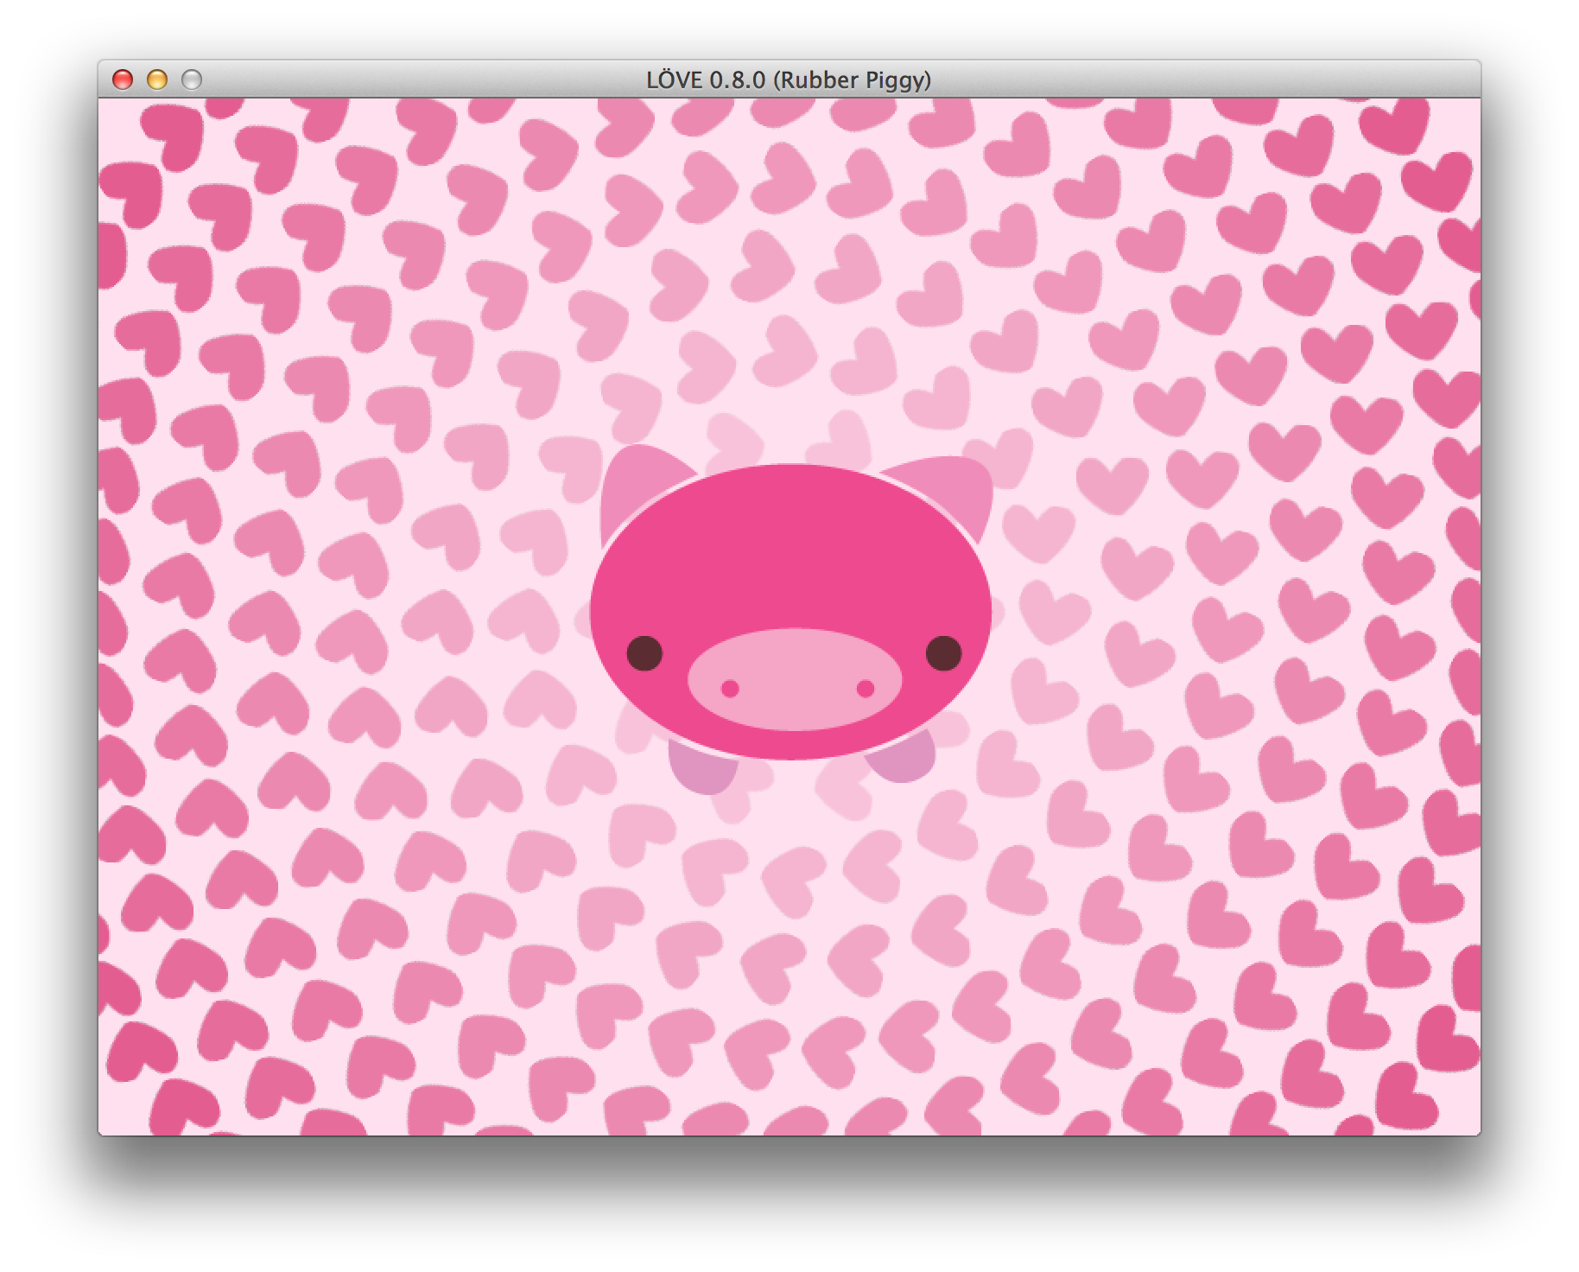Click the pig's right nostril
Viewport: 1579px width, 1272px height.
(866, 689)
